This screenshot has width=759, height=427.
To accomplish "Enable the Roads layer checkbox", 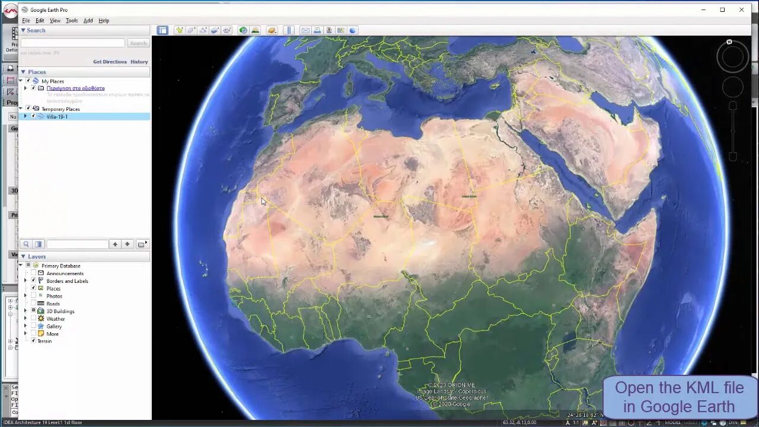I will click(33, 303).
